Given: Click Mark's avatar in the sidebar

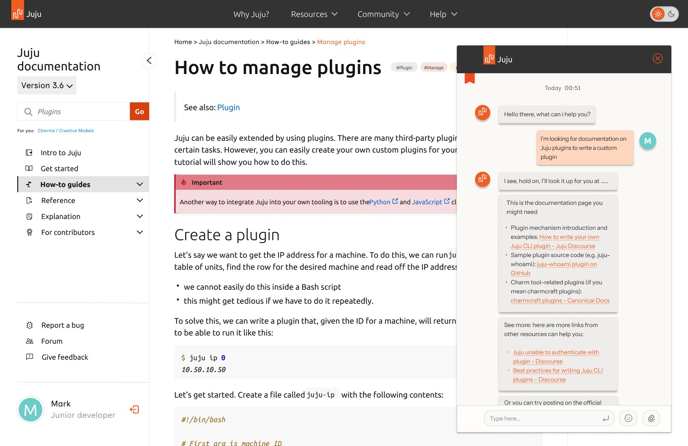Looking at the screenshot, I should coord(30,410).
